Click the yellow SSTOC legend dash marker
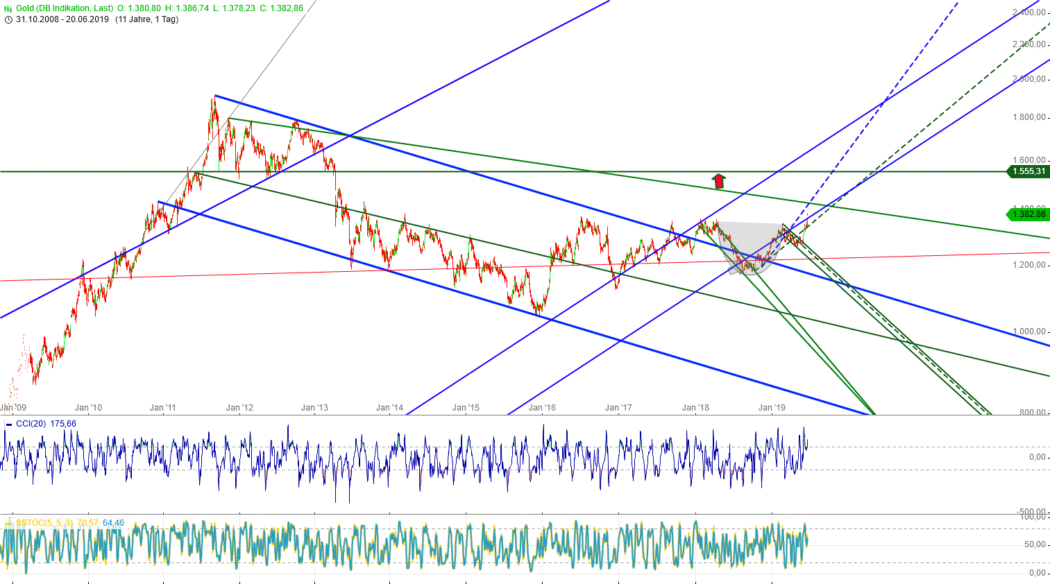1050x584 pixels. click(9, 523)
